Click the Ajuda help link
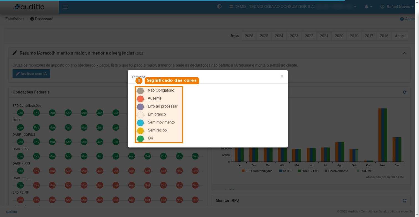 (x=407, y=19)
